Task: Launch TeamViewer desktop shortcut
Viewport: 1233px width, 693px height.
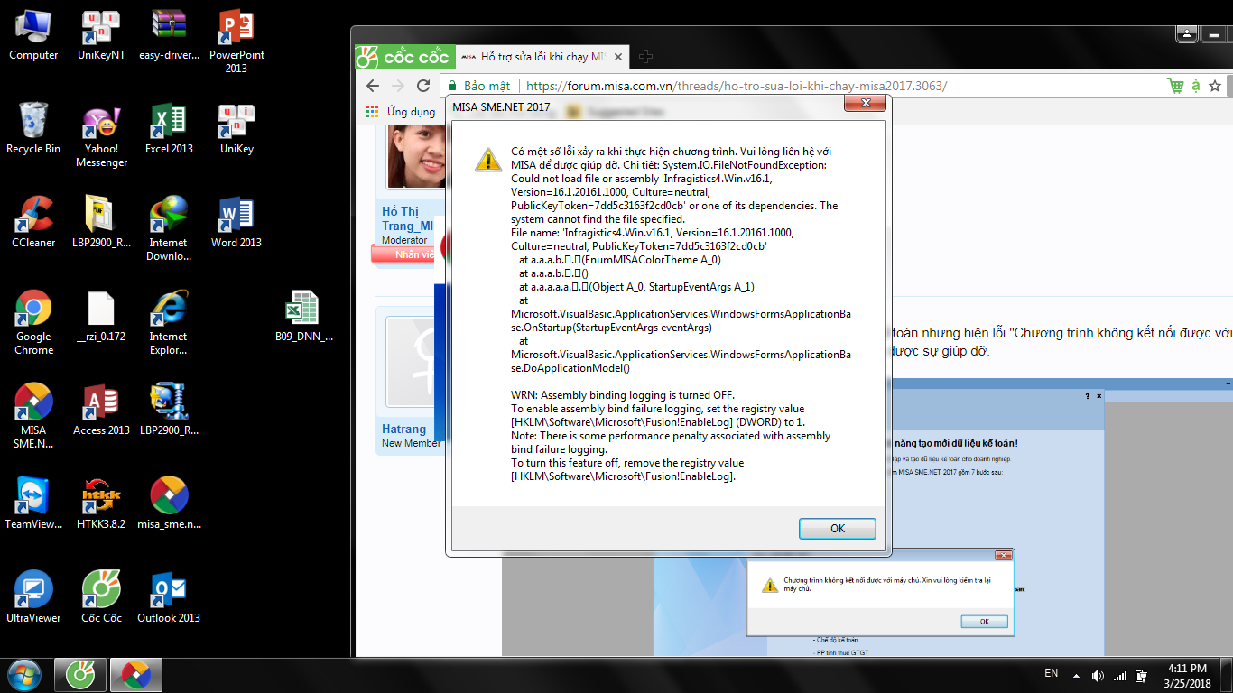Action: 33,504
